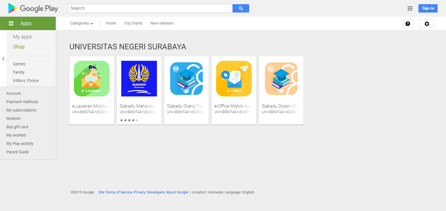This screenshot has width=446, height=211.
Task: Click the Sign in button
Action: tap(428, 8)
